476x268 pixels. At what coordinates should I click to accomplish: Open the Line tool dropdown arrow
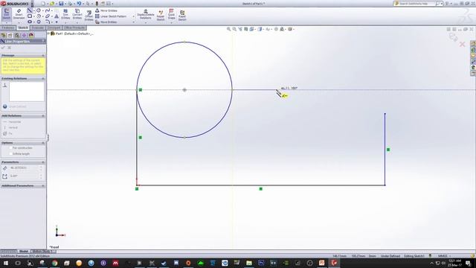tap(33, 10)
